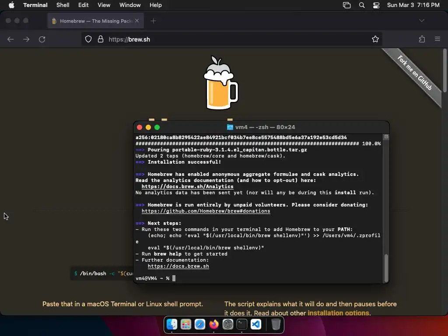Select the Homebrew browser tab

coord(96,21)
